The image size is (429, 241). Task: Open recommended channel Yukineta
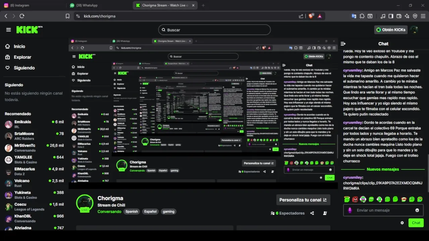click(34, 195)
